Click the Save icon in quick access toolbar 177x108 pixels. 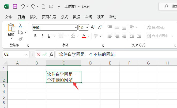click(15, 6)
